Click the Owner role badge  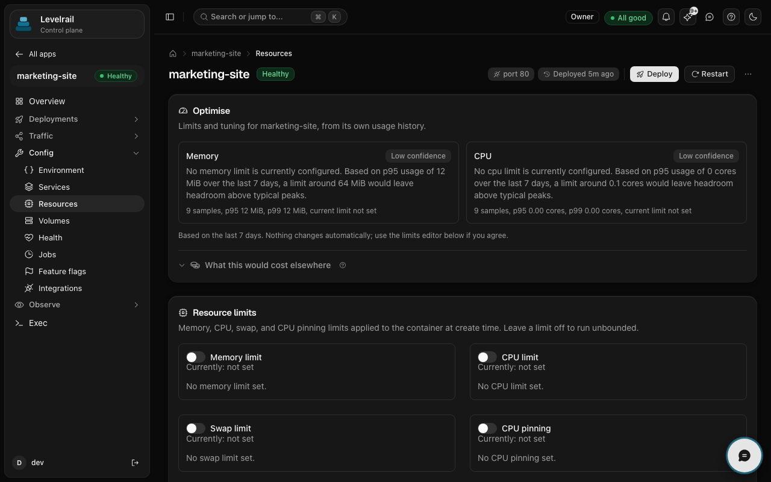pyautogui.click(x=582, y=17)
